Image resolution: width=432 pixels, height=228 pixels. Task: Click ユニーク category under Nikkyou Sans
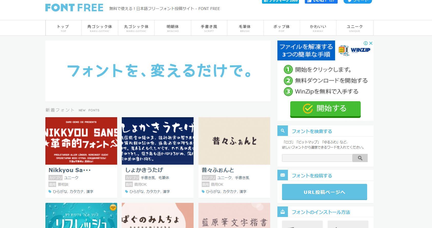coord(71,178)
